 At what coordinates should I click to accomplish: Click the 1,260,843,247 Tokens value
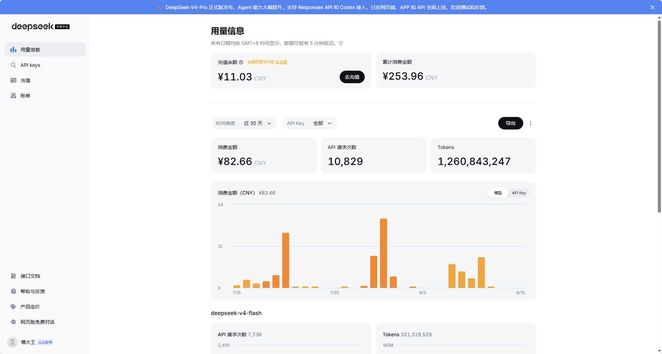tap(474, 162)
